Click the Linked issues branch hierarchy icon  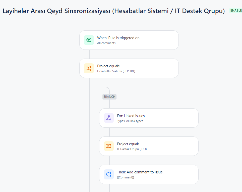click(x=109, y=118)
